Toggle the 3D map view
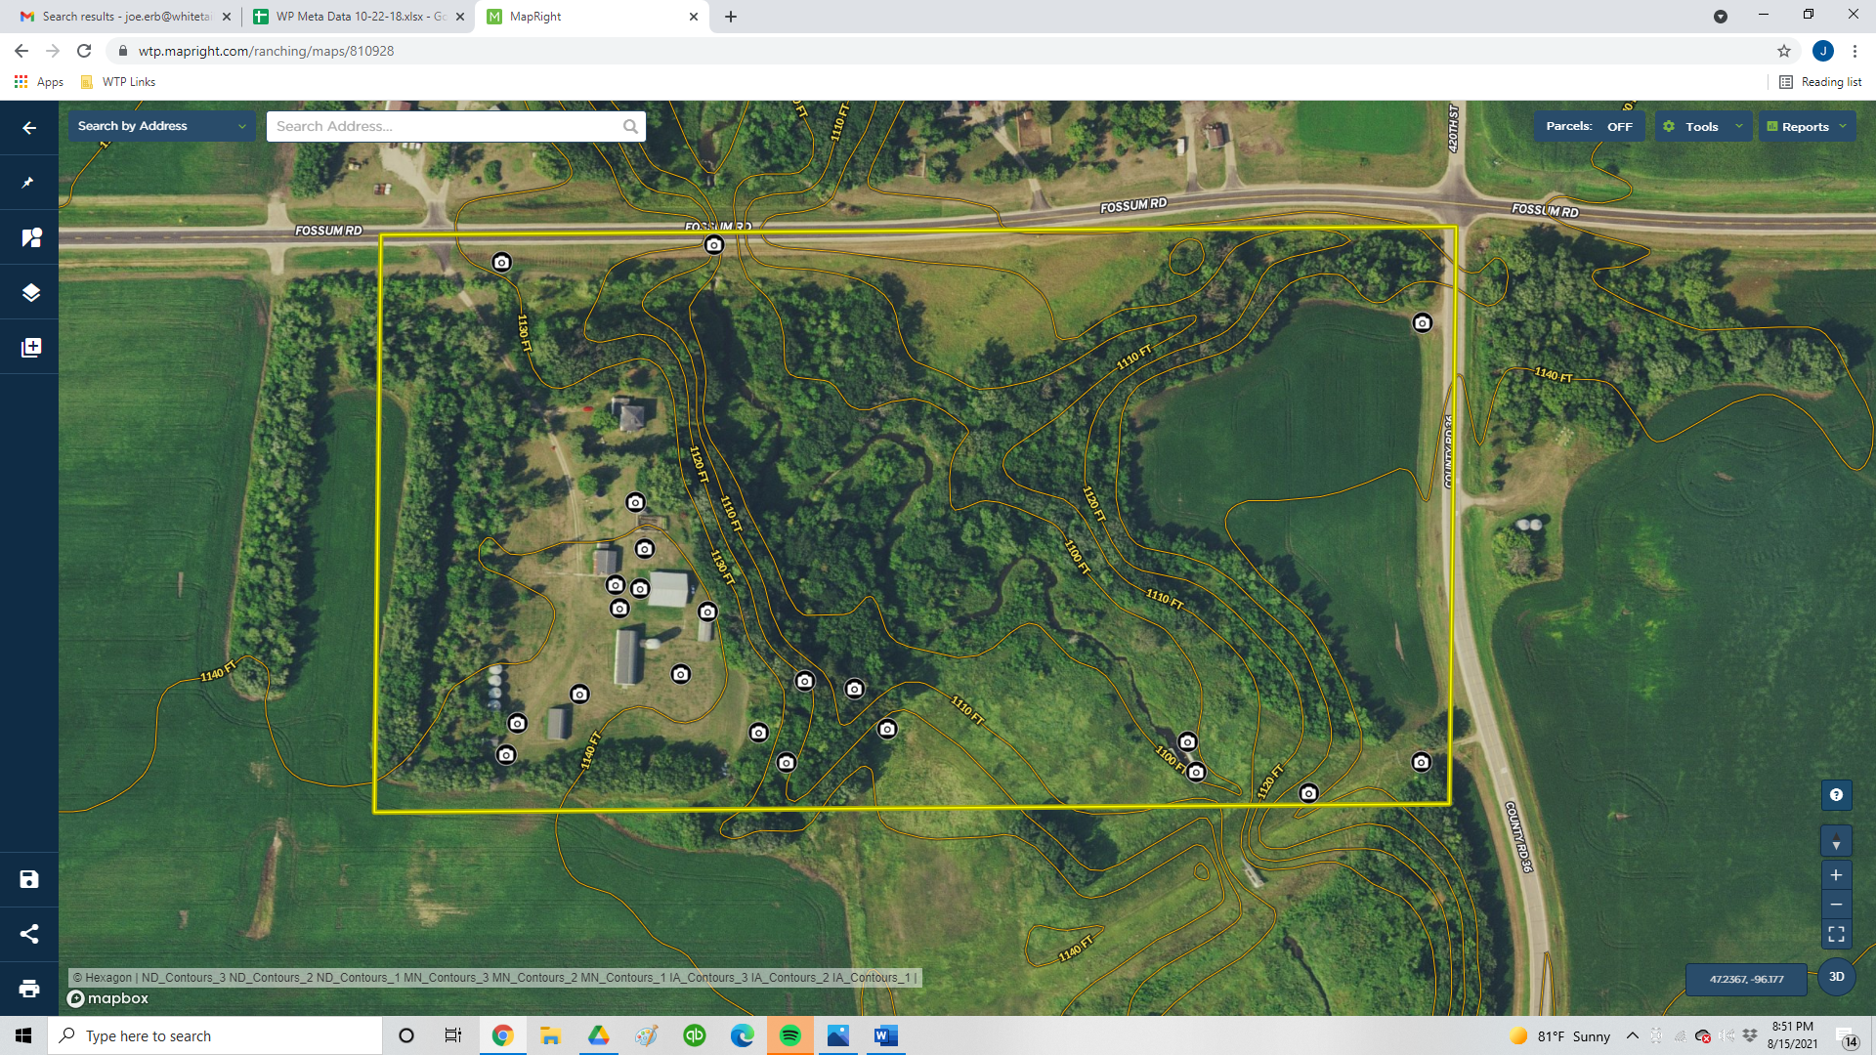 tap(1836, 977)
